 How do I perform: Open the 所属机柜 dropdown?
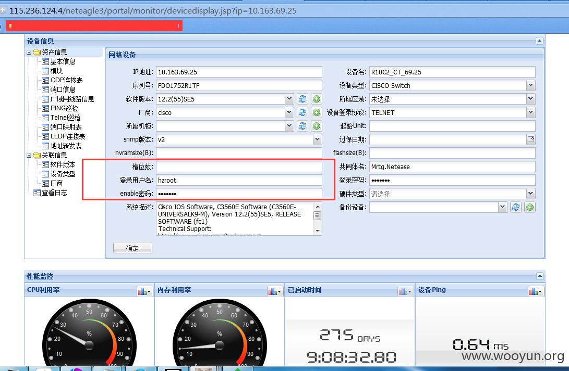289,126
